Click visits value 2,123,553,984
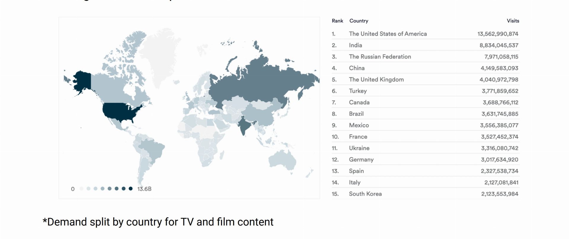The width and height of the screenshot is (569, 239). point(500,194)
